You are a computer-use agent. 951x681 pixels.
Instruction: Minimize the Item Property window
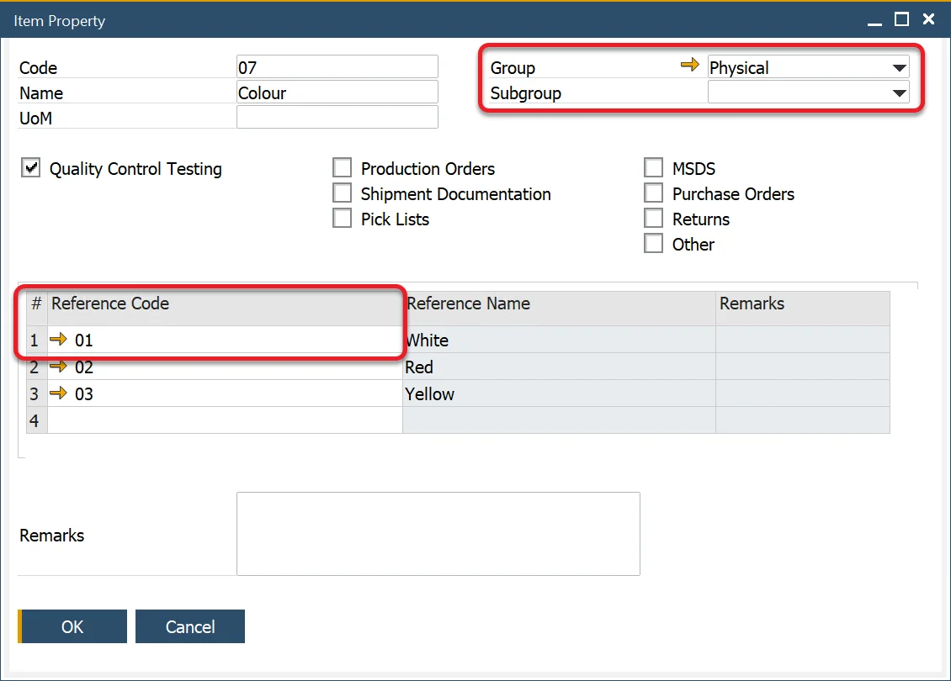pos(875,19)
